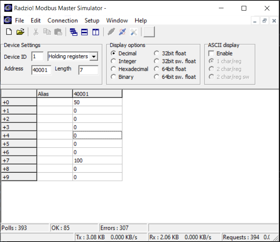Select the focused value cell in row +4
280x242 pixels.
pyautogui.click(x=97, y=135)
